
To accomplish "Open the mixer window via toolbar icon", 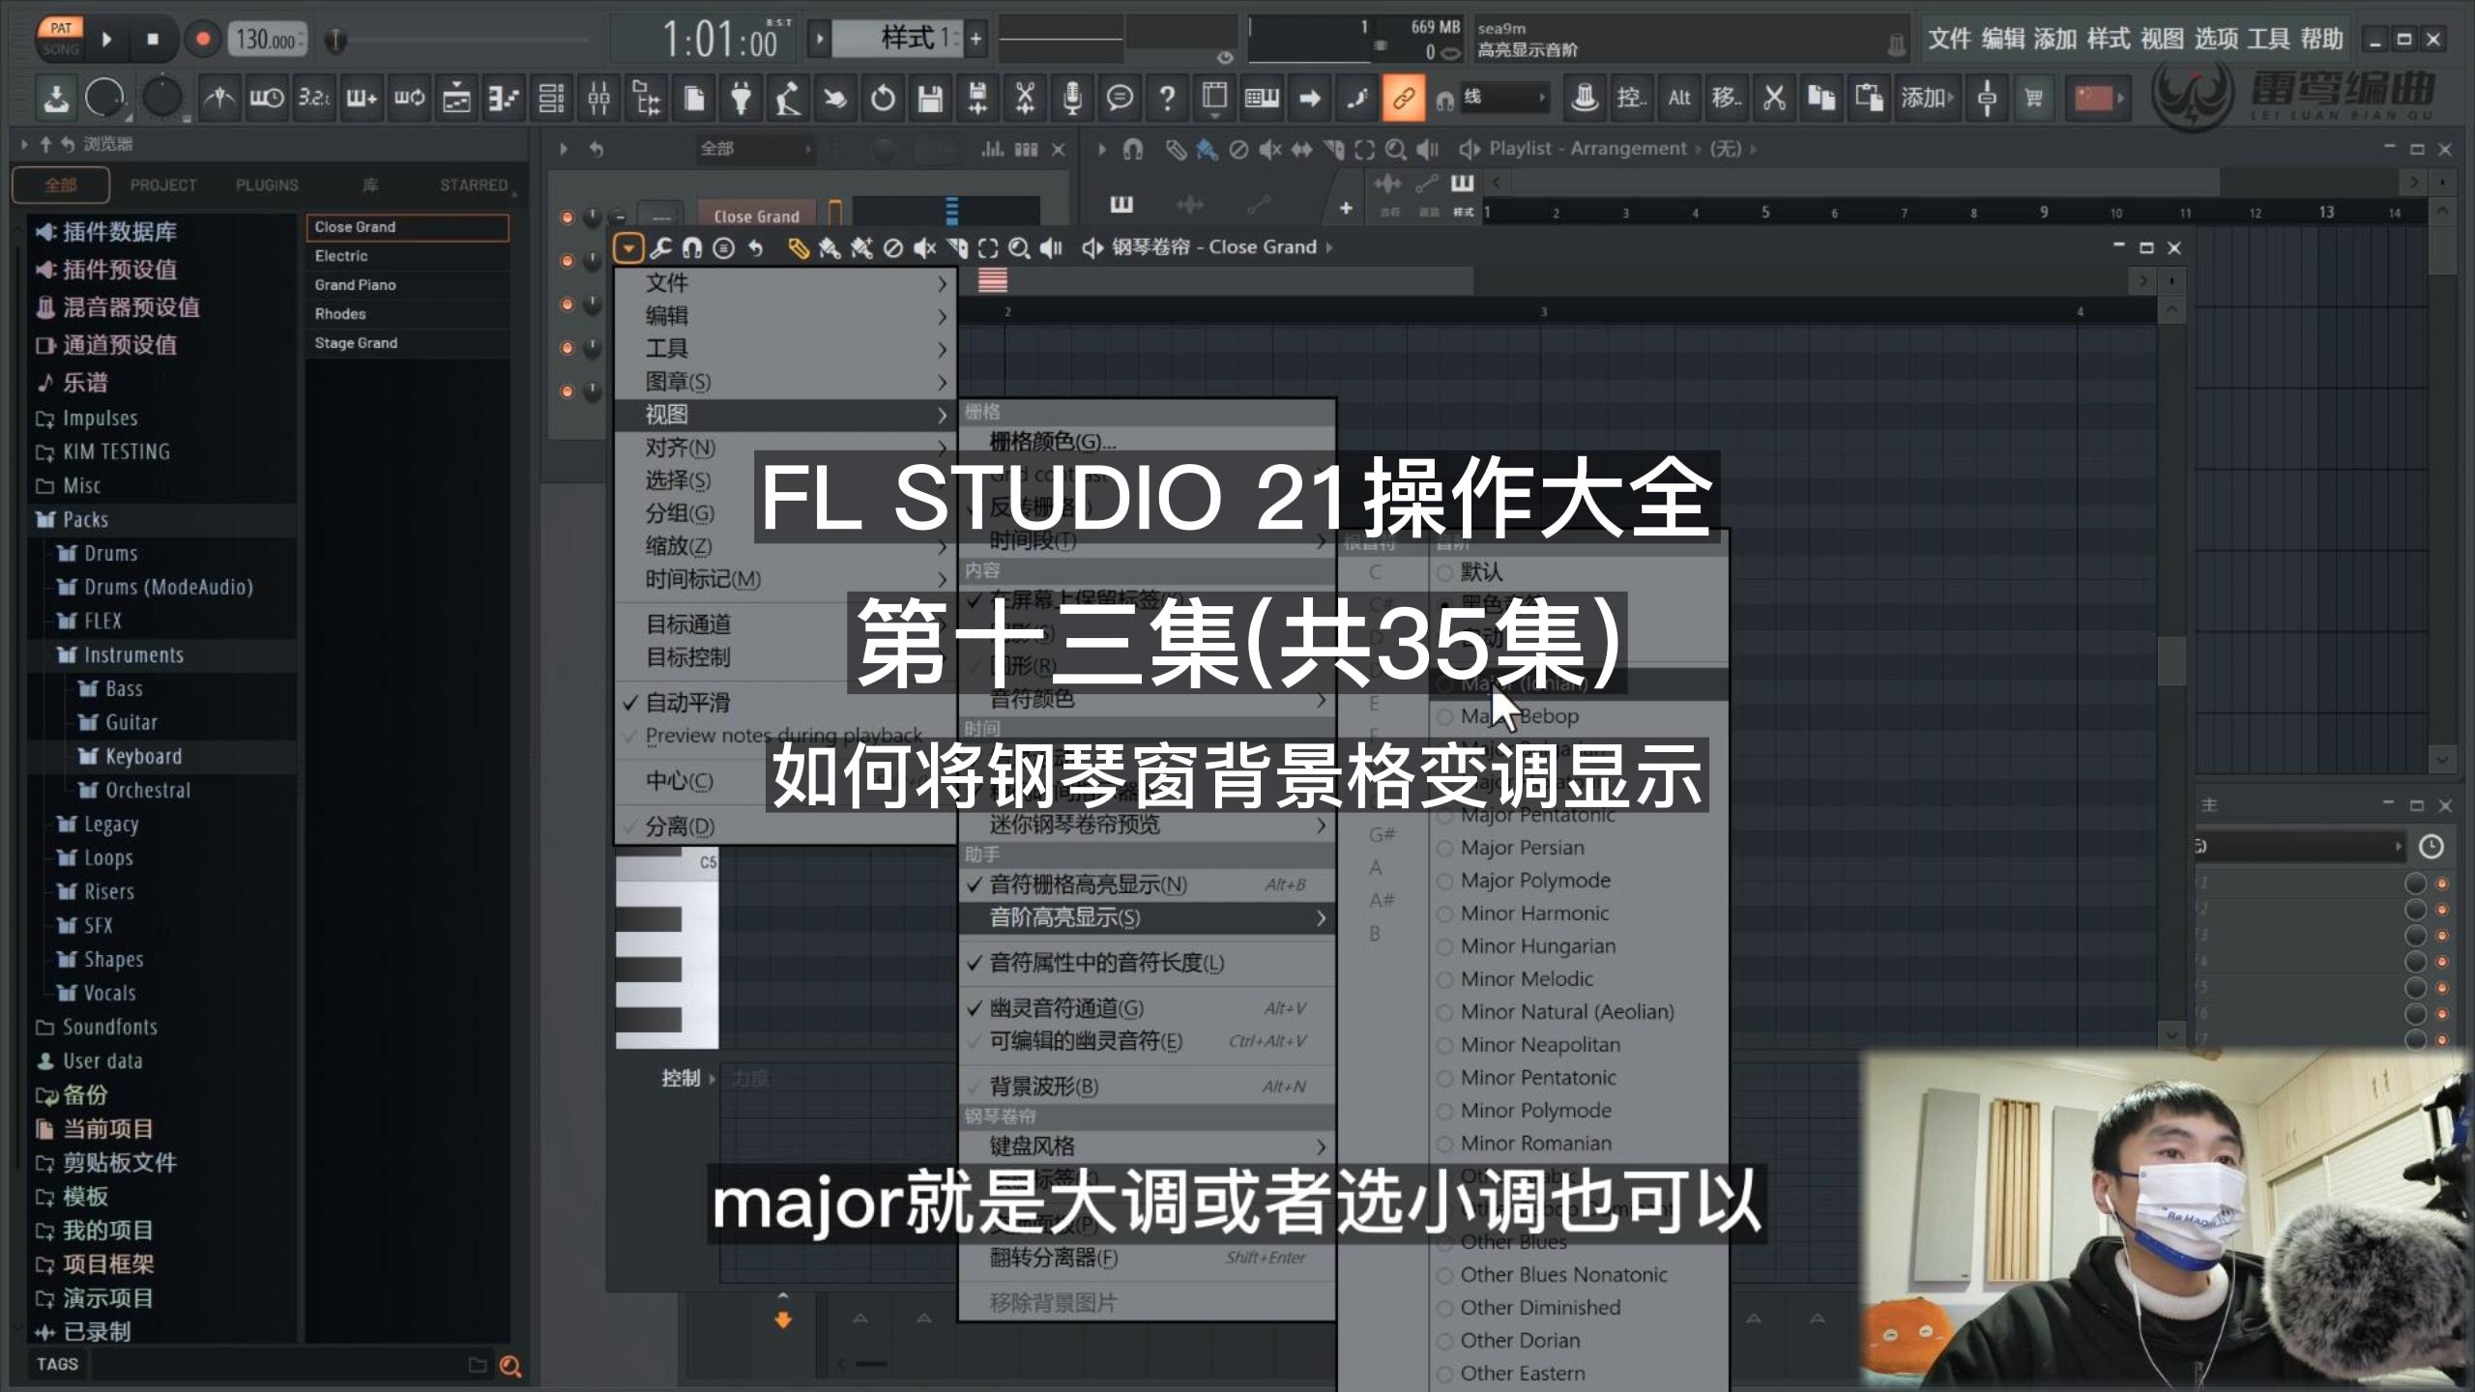I will 598,98.
